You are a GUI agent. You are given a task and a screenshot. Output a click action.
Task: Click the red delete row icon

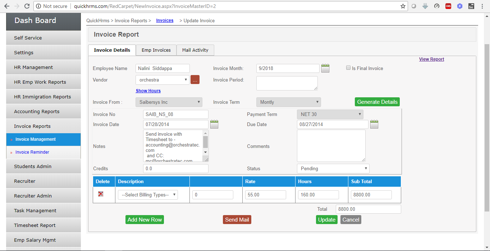click(x=101, y=194)
